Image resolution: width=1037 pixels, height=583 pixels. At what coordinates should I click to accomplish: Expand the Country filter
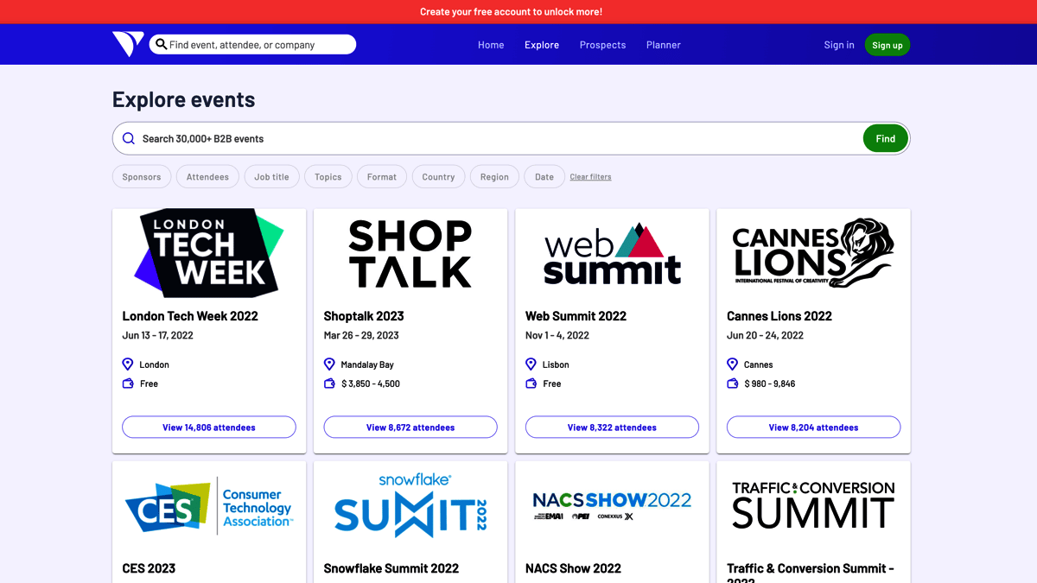438,176
